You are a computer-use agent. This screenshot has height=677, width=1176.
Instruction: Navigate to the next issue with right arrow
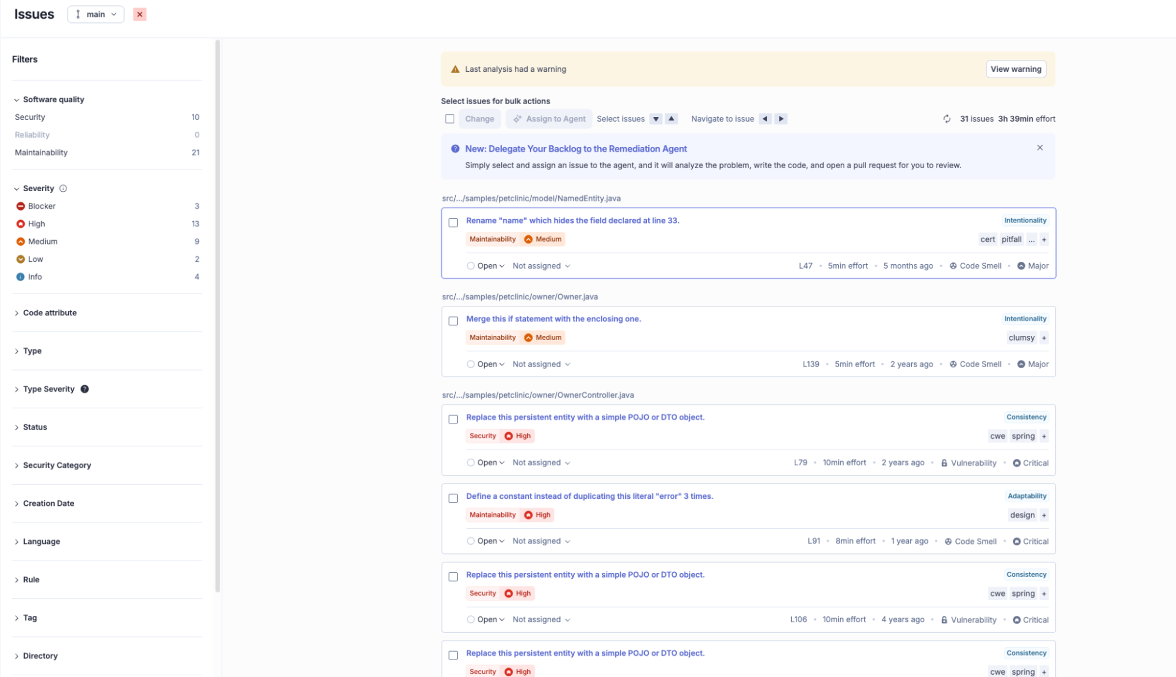point(781,119)
